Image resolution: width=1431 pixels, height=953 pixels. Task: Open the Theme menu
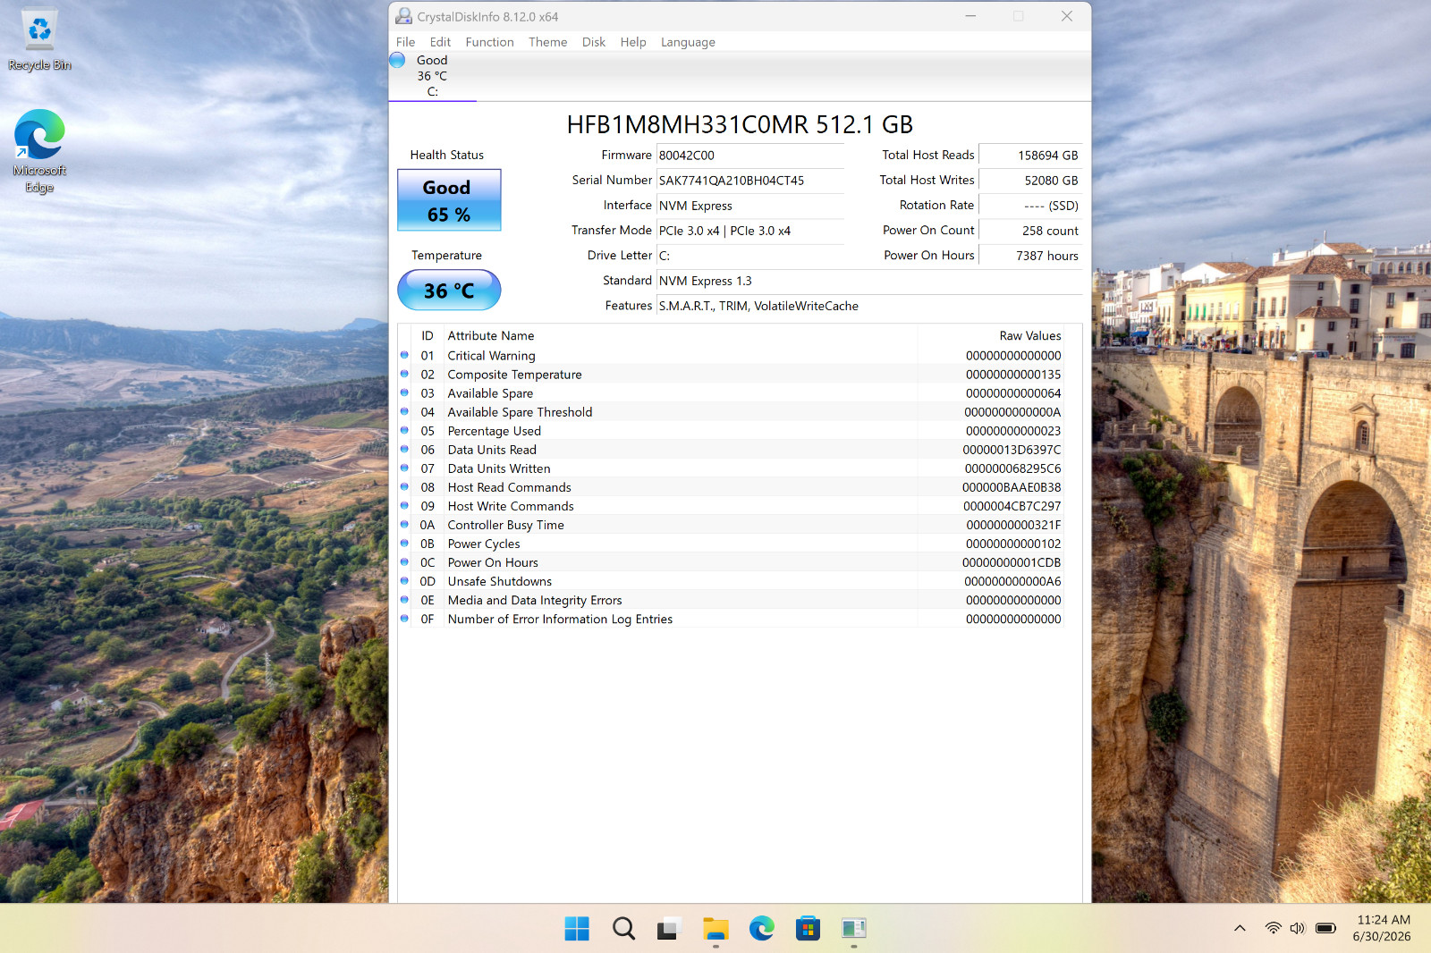547,42
